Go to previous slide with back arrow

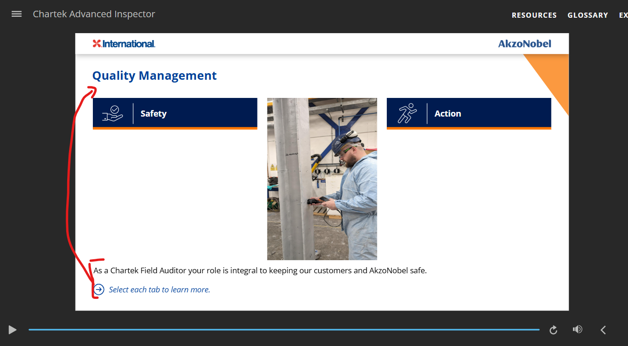pyautogui.click(x=603, y=330)
